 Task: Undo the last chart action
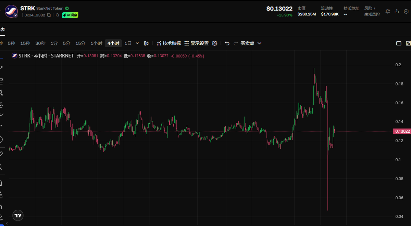click(227, 43)
